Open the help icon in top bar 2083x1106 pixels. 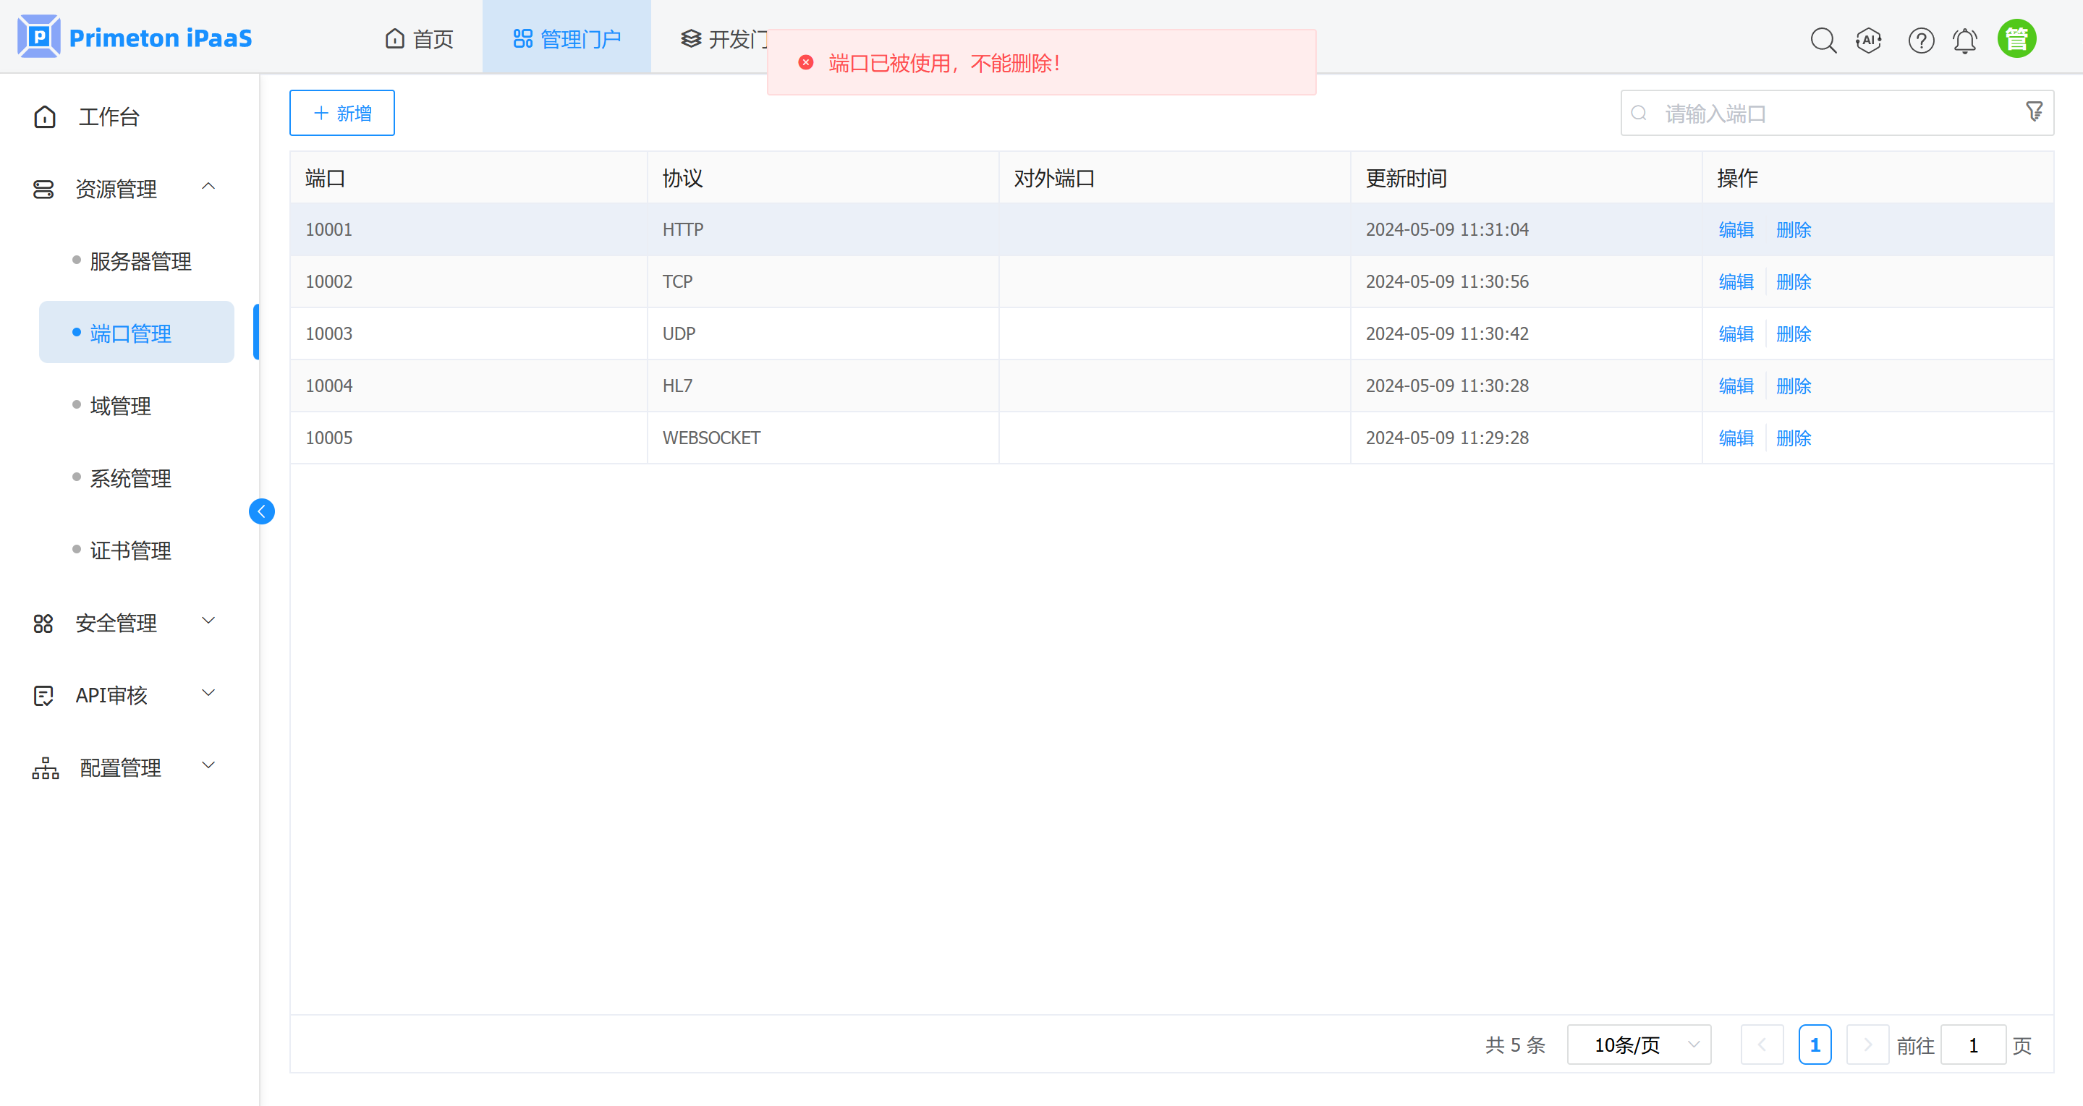point(1921,40)
